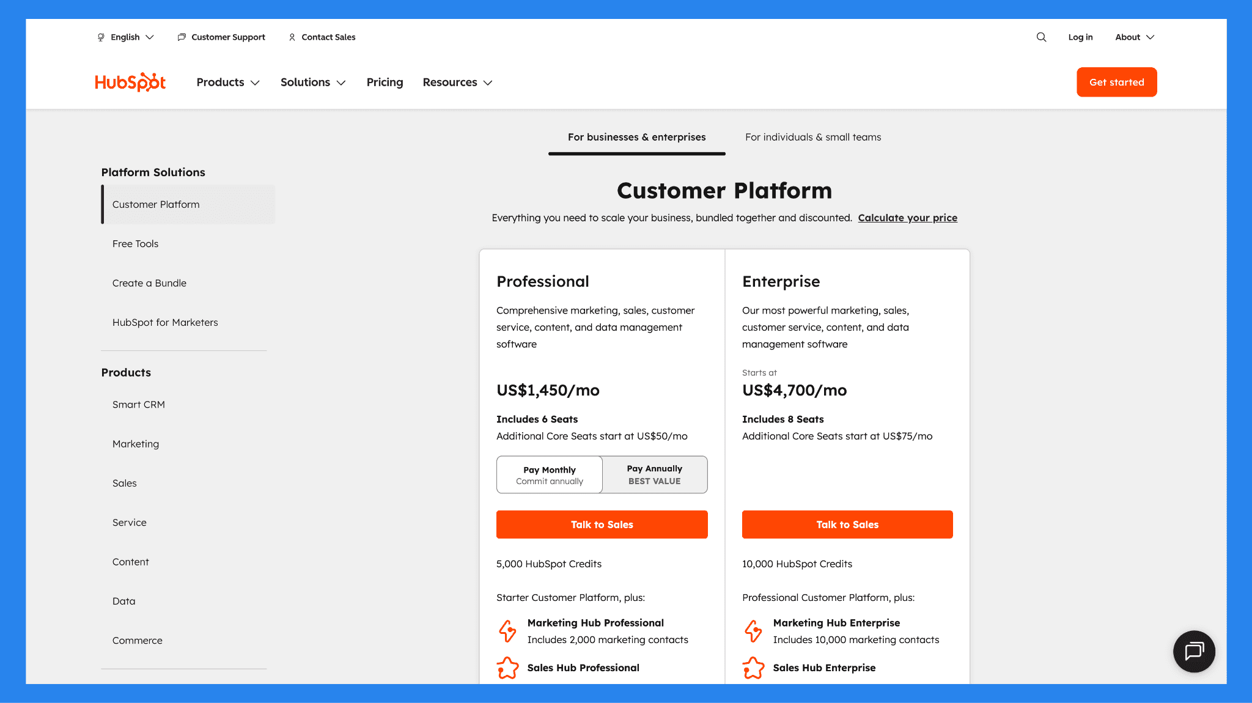Screen dimensions: 1252x703
Task: Open the Calculate your price link
Action: [x=907, y=218]
